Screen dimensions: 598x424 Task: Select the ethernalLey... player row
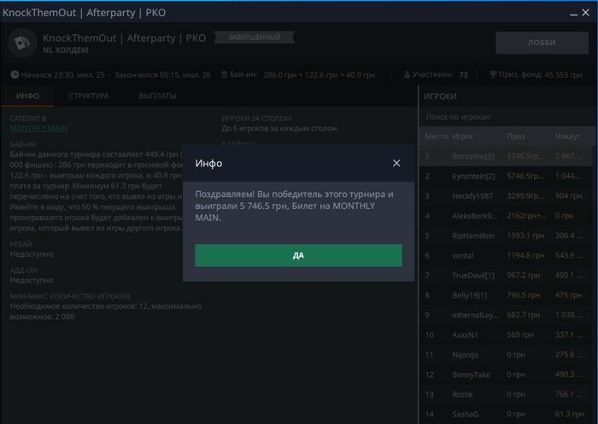click(506, 315)
